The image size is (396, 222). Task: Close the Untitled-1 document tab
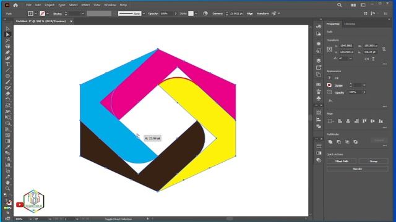click(x=71, y=21)
